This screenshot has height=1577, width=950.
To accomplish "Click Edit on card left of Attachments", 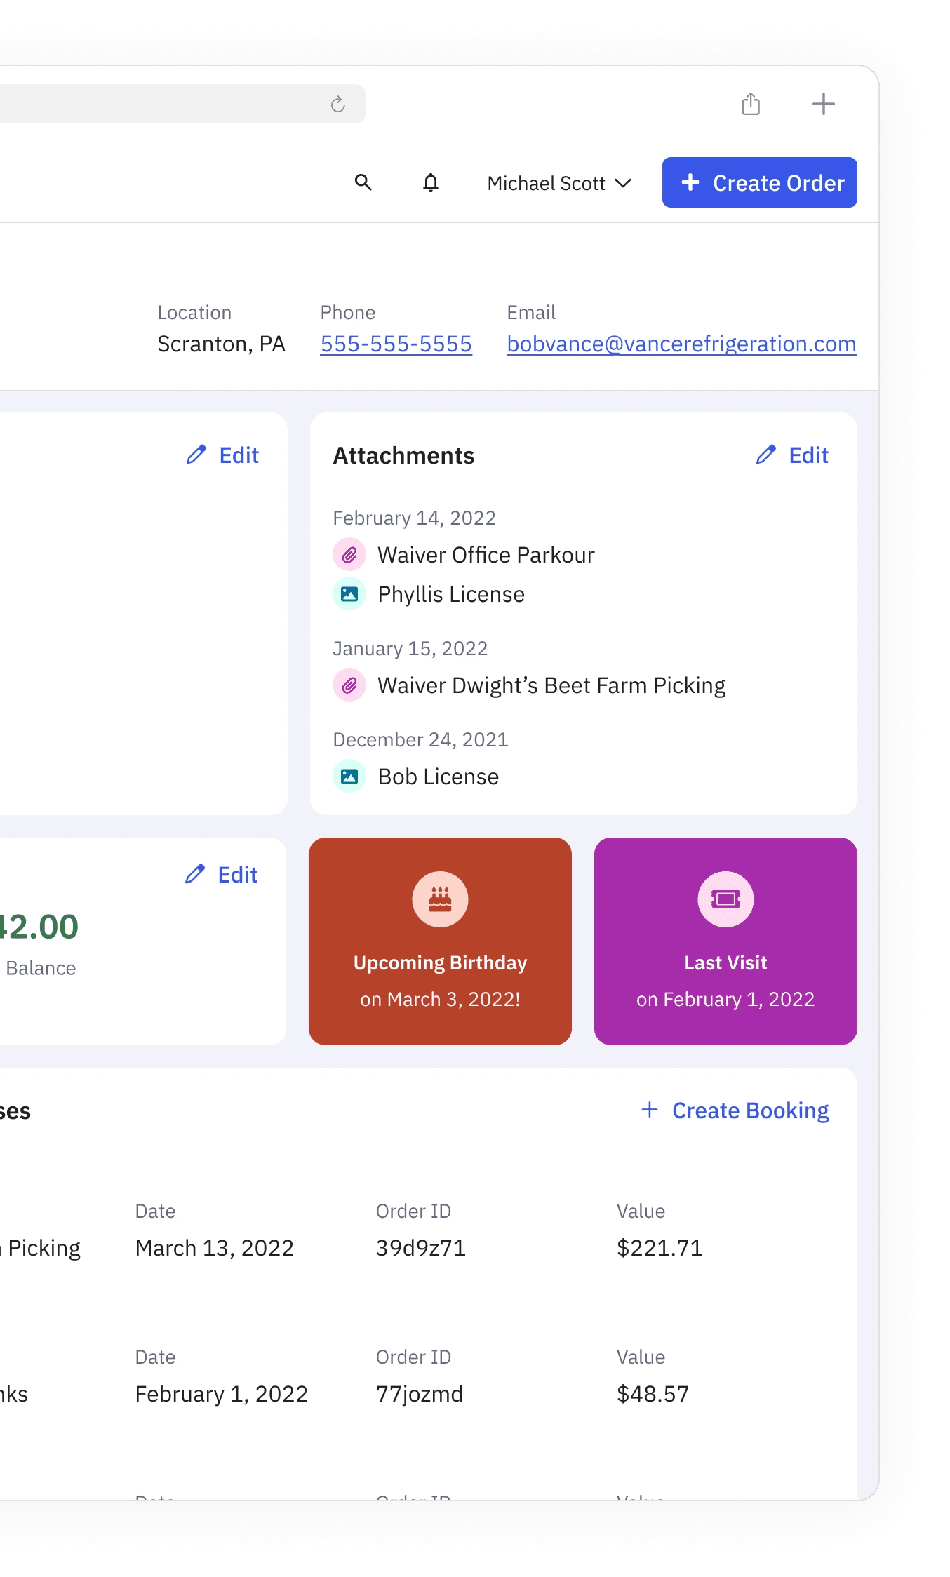I will [x=222, y=455].
